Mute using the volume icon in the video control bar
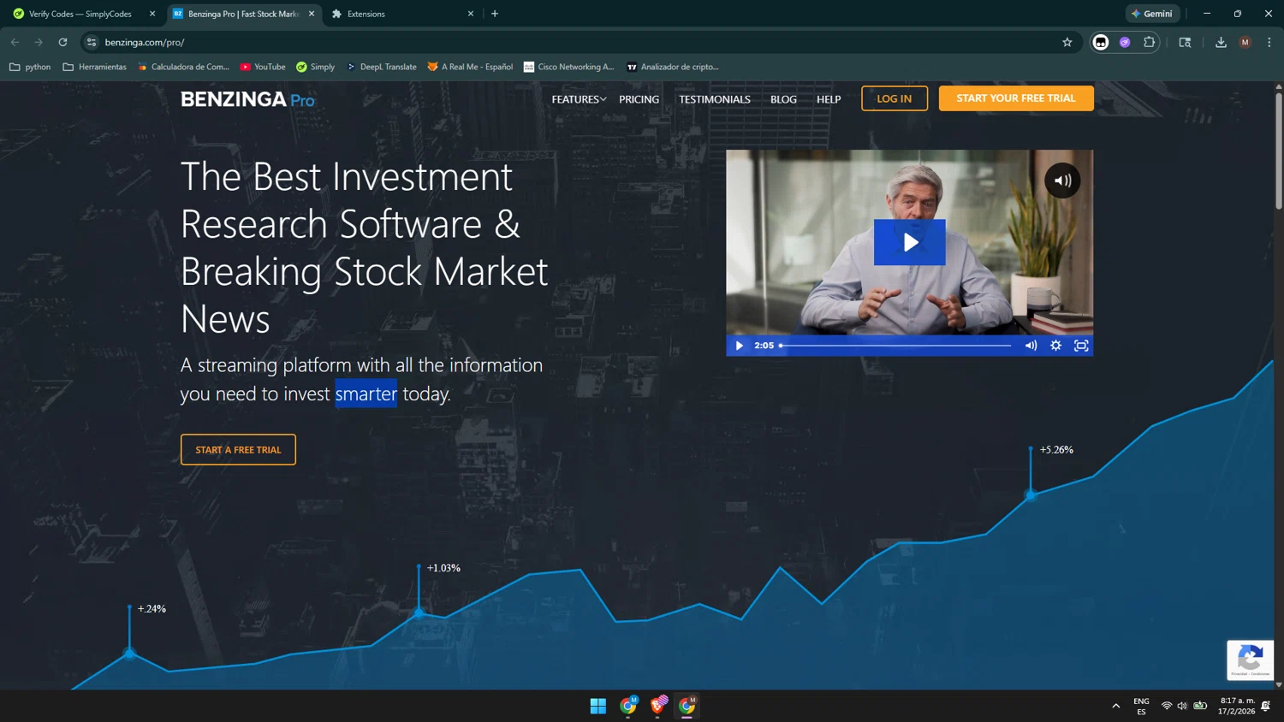This screenshot has width=1284, height=722. (1031, 346)
